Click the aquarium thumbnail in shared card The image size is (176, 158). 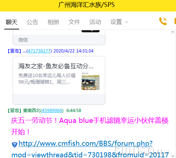[x=91, y=81]
